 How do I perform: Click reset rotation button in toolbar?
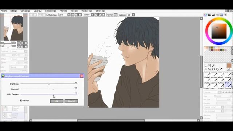(103, 15)
